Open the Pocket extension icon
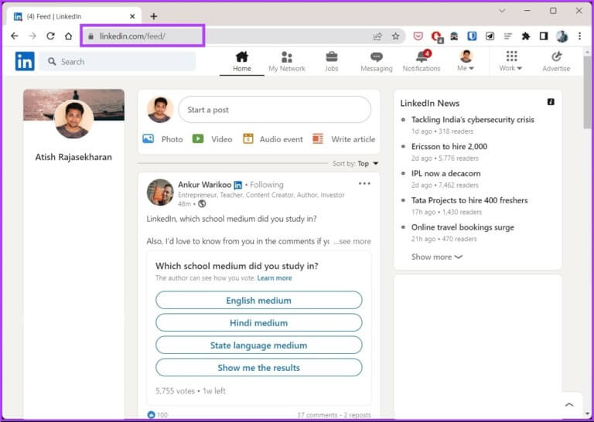The height and width of the screenshot is (422, 594). click(x=418, y=36)
